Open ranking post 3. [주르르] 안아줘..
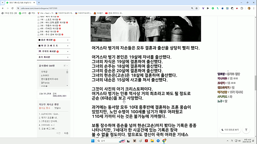The width and height of the screenshot is (257, 144). click(49, 121)
